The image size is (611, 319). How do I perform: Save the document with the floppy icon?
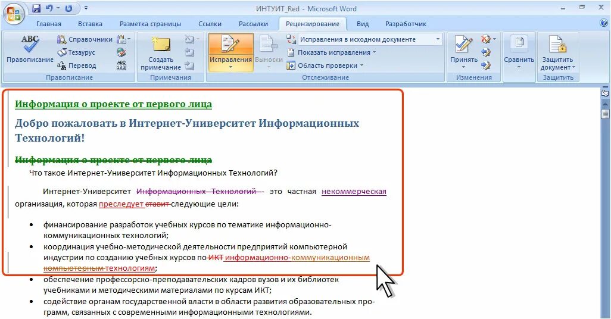(36, 8)
